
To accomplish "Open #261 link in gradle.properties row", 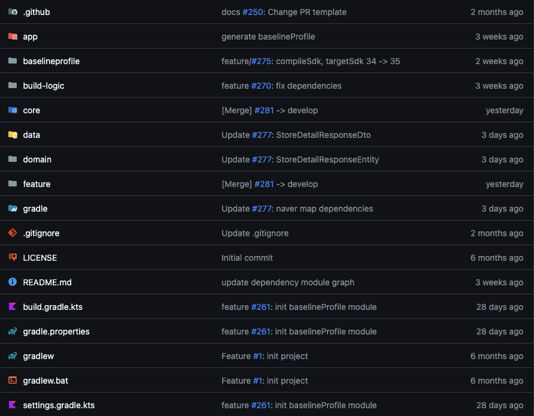I will tap(261, 331).
